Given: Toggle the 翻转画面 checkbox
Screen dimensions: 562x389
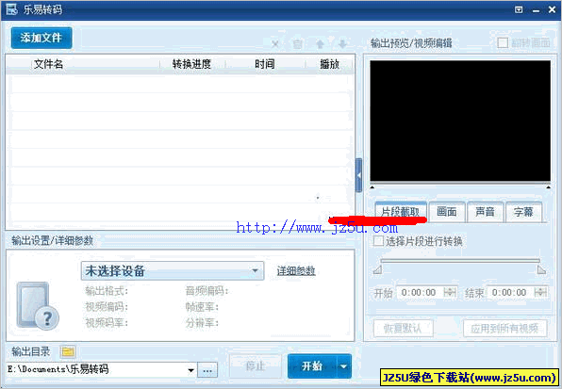Looking at the screenshot, I should click(x=503, y=43).
